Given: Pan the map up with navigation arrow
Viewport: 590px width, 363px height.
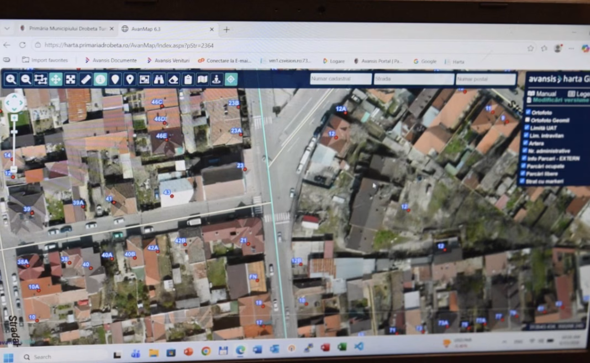Looking at the screenshot, I should (x=14, y=96).
